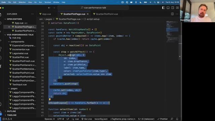
Task: Collapse the components folder
Action: coord(9,42)
